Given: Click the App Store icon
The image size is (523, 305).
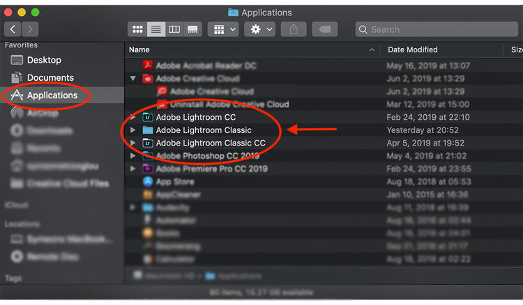Looking at the screenshot, I should [148, 182].
